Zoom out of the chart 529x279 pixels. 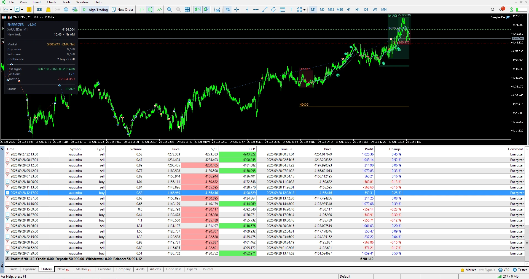pos(178,10)
